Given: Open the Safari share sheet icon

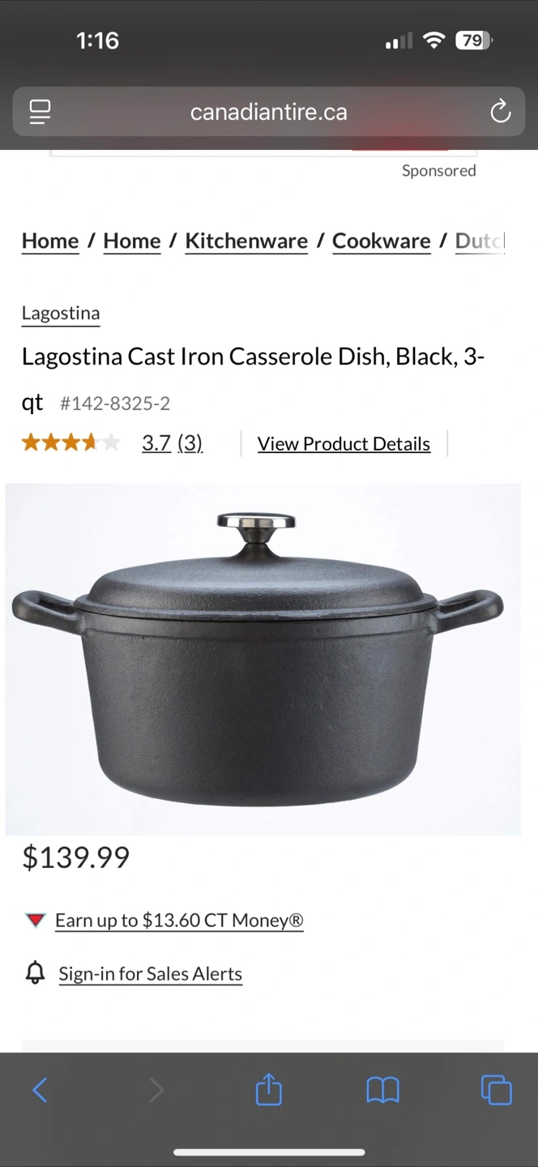Looking at the screenshot, I should [x=269, y=1088].
